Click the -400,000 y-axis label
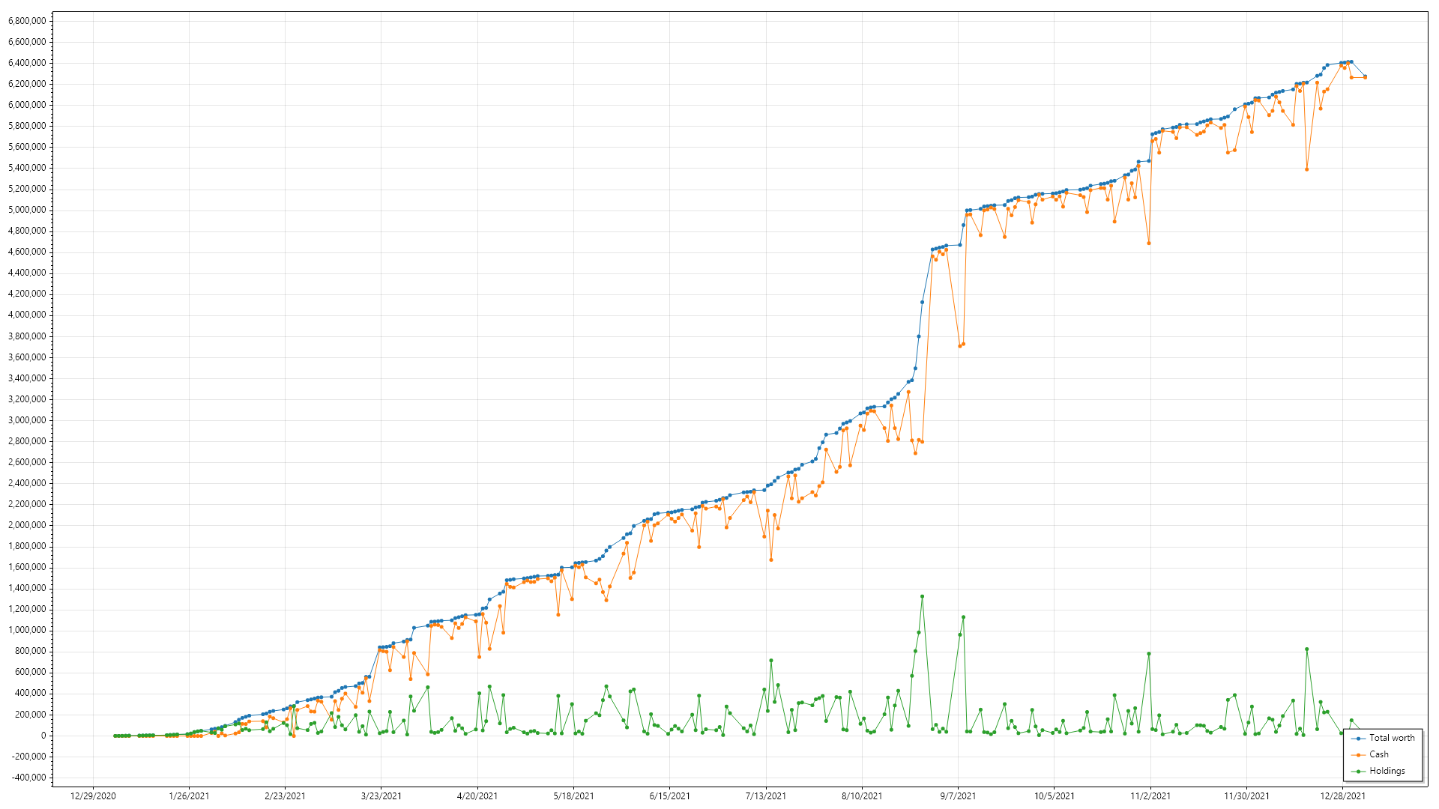The width and height of the screenshot is (1439, 809). pos(29,777)
